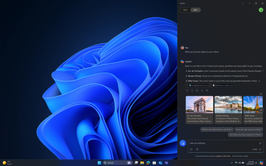Open the Windows Start menu in taskbar
This screenshot has width=266, height=166.
99,163
